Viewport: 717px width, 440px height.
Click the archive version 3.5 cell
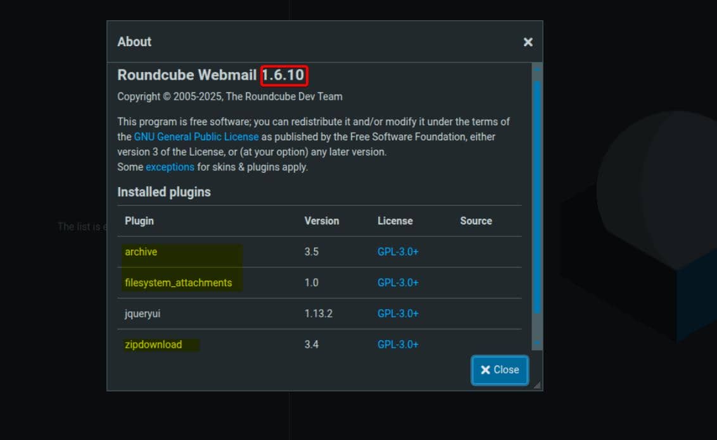coord(312,252)
